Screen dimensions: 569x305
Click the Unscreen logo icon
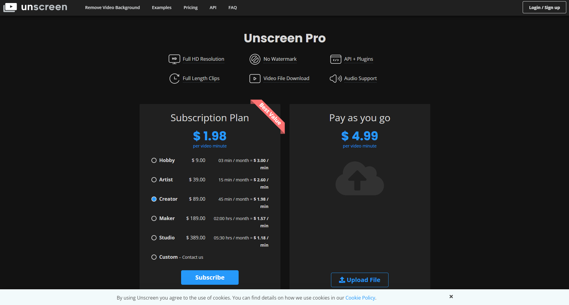coord(10,7)
